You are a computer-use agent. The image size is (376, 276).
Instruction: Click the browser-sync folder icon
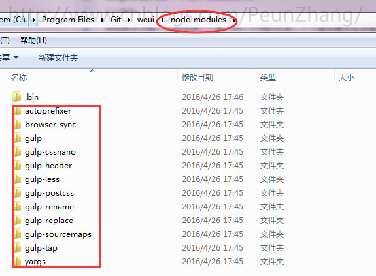[17, 125]
